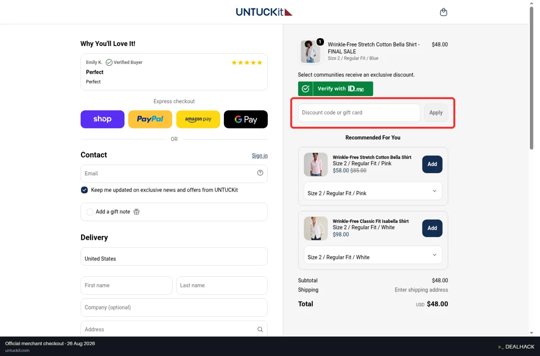
Task: Click the ID.me checkmark shield icon
Action: point(305,89)
